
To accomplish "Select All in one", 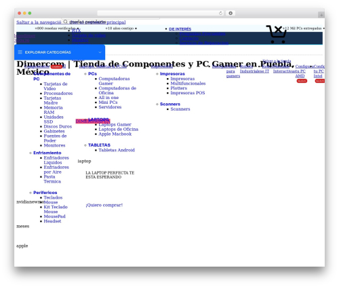I will (x=108, y=98).
